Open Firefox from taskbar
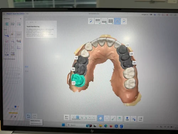The height and width of the screenshot is (134, 178). [x=111, y=126]
